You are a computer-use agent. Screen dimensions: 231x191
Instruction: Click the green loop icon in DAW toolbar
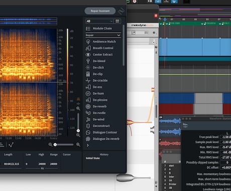(x=128, y=2)
